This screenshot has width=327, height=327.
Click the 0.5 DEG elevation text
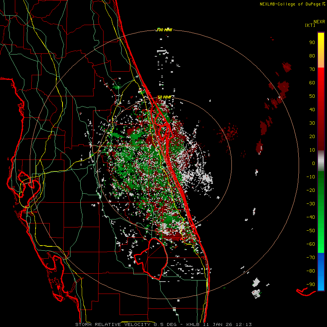165,324
